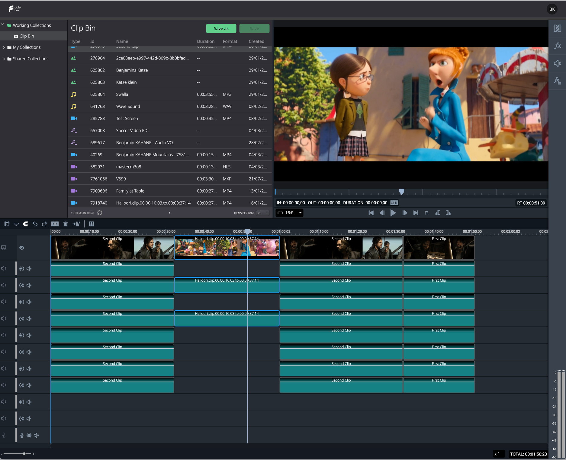
Task: Select the Hallodri clip video thumbnail
Action: pos(227,248)
